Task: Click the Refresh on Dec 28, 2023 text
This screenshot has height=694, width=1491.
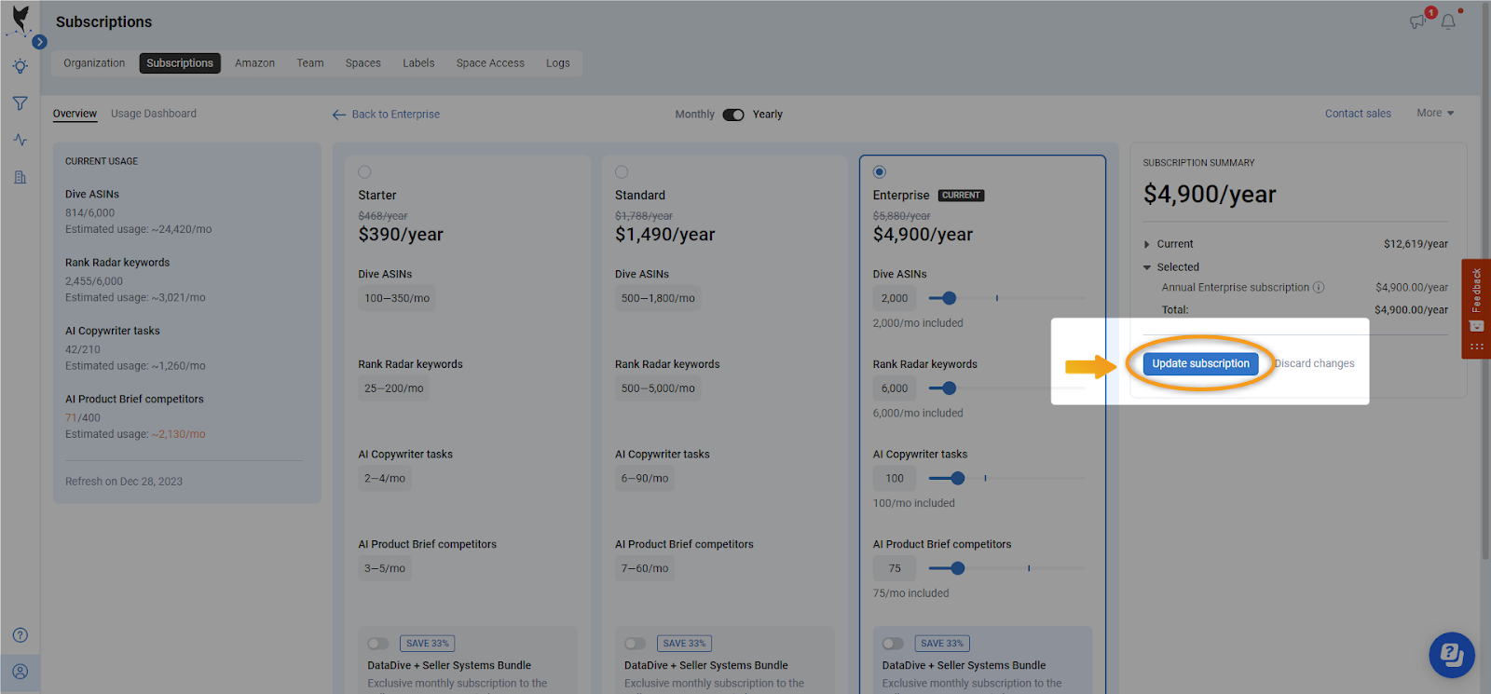Action: (x=124, y=482)
